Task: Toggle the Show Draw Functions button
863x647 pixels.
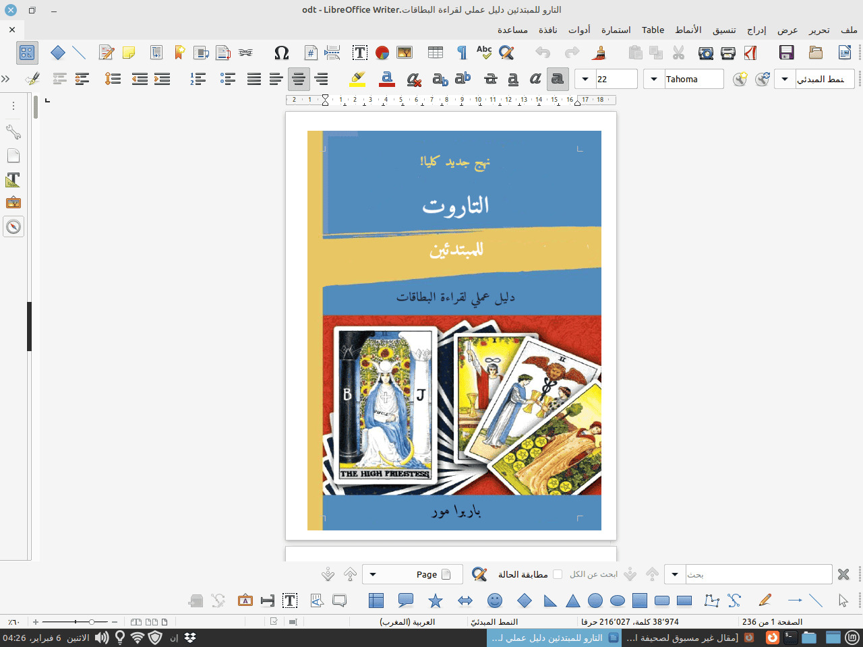Action: pos(27,53)
